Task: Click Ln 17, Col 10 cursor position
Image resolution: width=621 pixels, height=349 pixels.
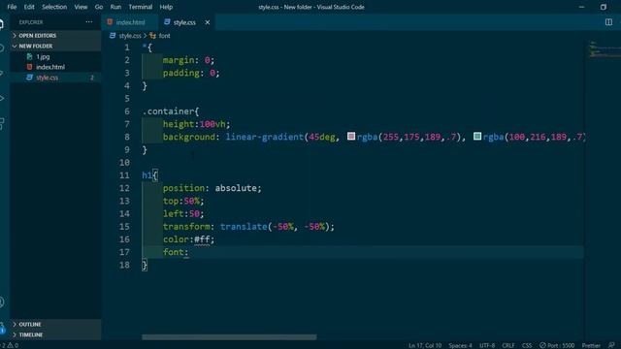Action: point(425,345)
